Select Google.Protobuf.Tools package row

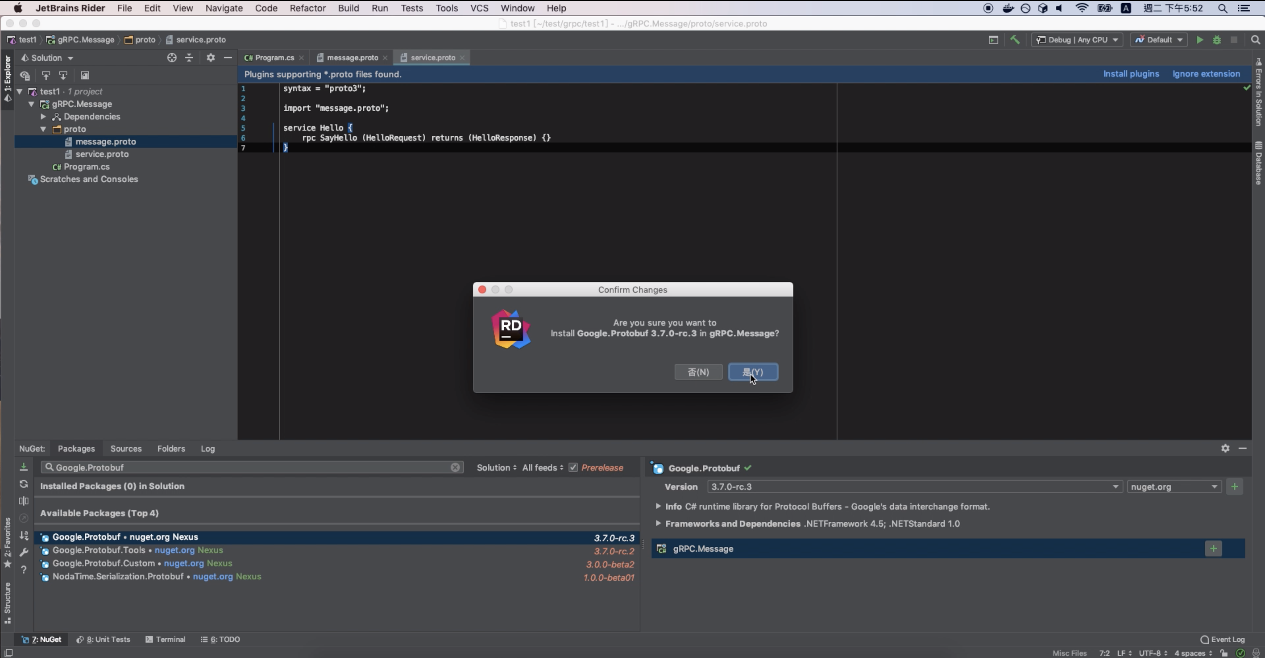tap(337, 550)
